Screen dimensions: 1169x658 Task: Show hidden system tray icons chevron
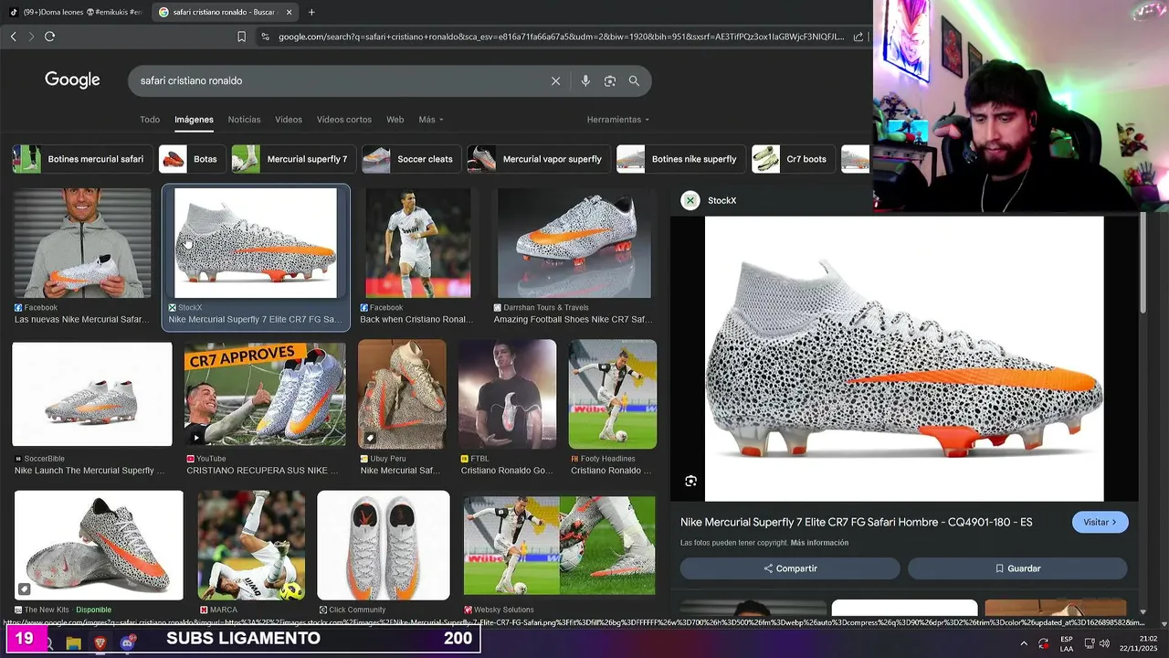coord(1023,643)
